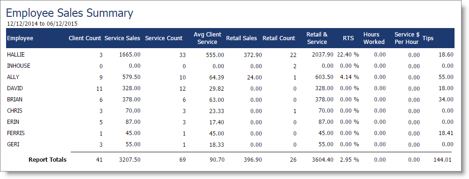Click the total tips value 144.01
Screen dimensions: 469x179
pyautogui.click(x=442, y=160)
